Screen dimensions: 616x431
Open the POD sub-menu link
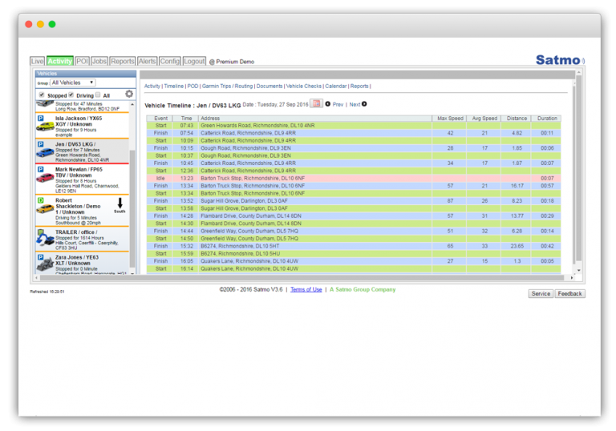point(192,86)
